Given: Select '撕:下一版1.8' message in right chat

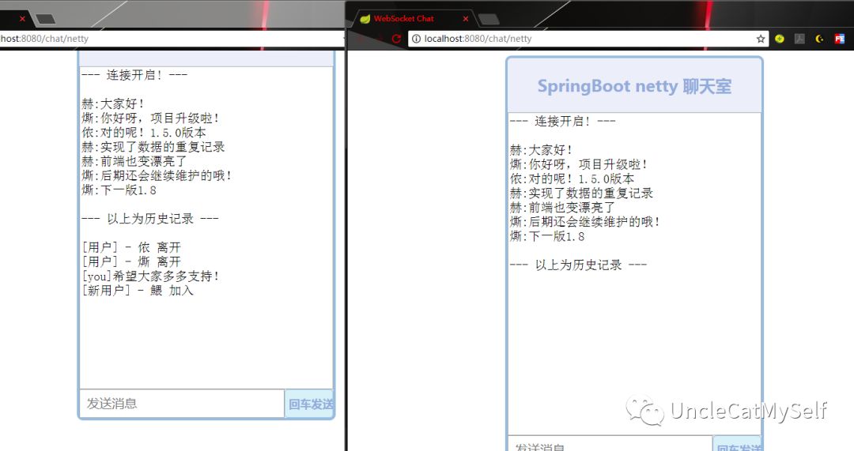Looking at the screenshot, I should click(x=547, y=237).
